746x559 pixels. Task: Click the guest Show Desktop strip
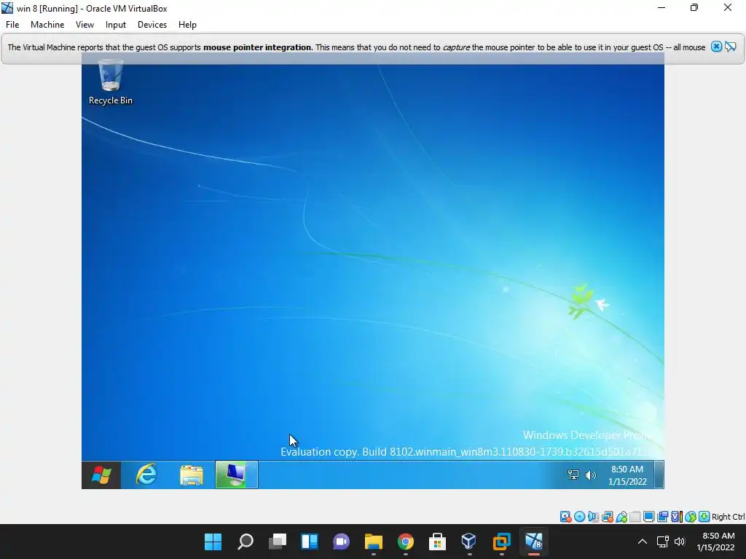point(659,475)
